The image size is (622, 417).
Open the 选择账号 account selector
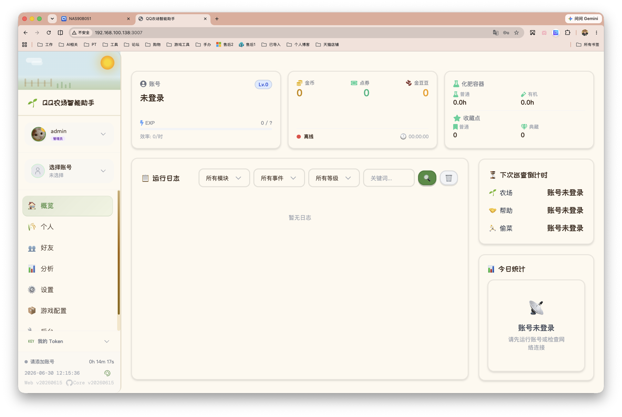[x=69, y=171]
